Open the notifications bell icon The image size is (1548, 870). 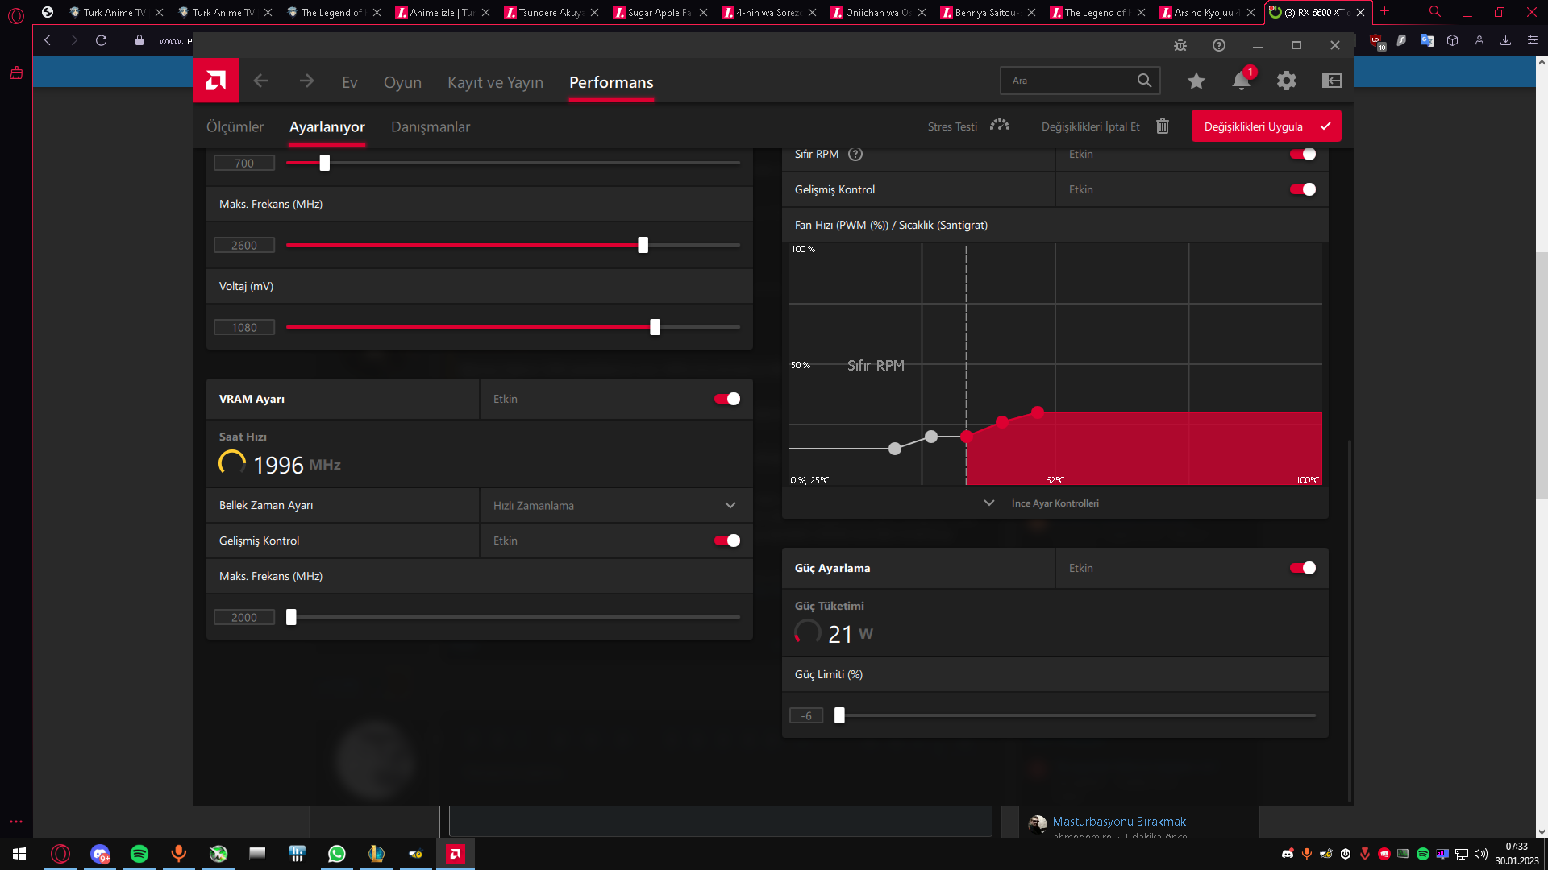pos(1241,81)
